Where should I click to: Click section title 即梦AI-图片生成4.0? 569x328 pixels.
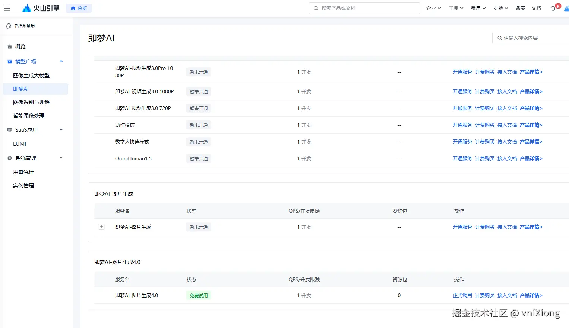pos(117,262)
